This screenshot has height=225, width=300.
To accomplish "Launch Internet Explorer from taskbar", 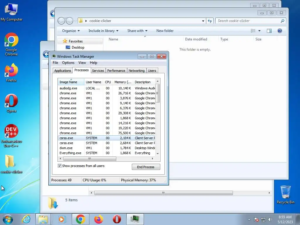I will [26, 219].
